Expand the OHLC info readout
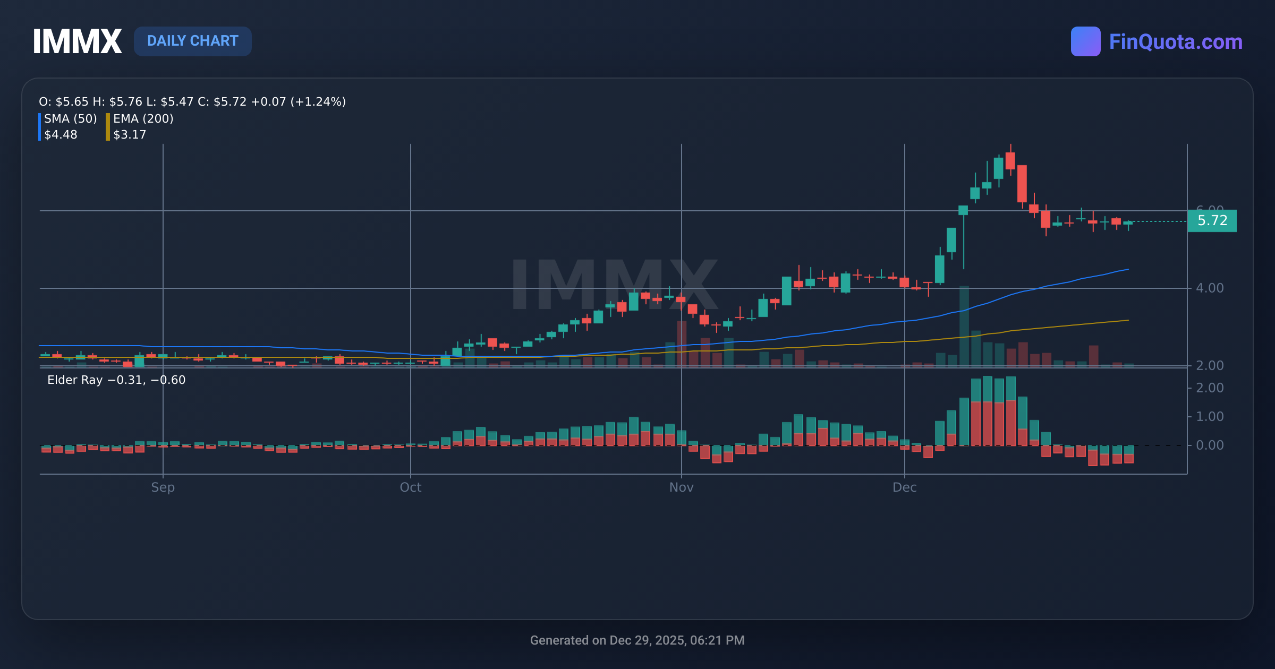The image size is (1275, 669). point(191,101)
